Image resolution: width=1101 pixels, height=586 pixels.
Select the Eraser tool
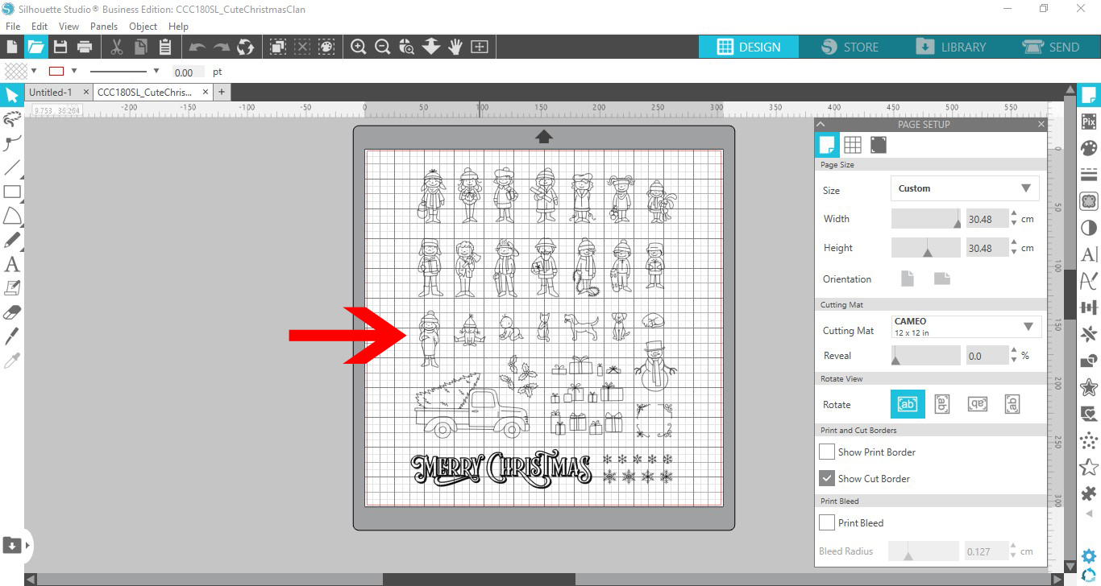(x=12, y=312)
